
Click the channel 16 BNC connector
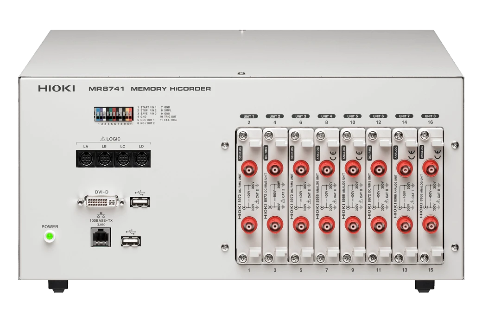(431, 168)
